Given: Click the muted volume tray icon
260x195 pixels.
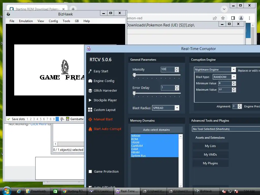Looking at the screenshot, I should point(224,191).
